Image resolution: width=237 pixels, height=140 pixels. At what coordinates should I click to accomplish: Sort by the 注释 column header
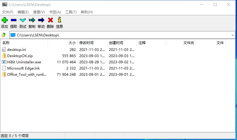point(151,43)
